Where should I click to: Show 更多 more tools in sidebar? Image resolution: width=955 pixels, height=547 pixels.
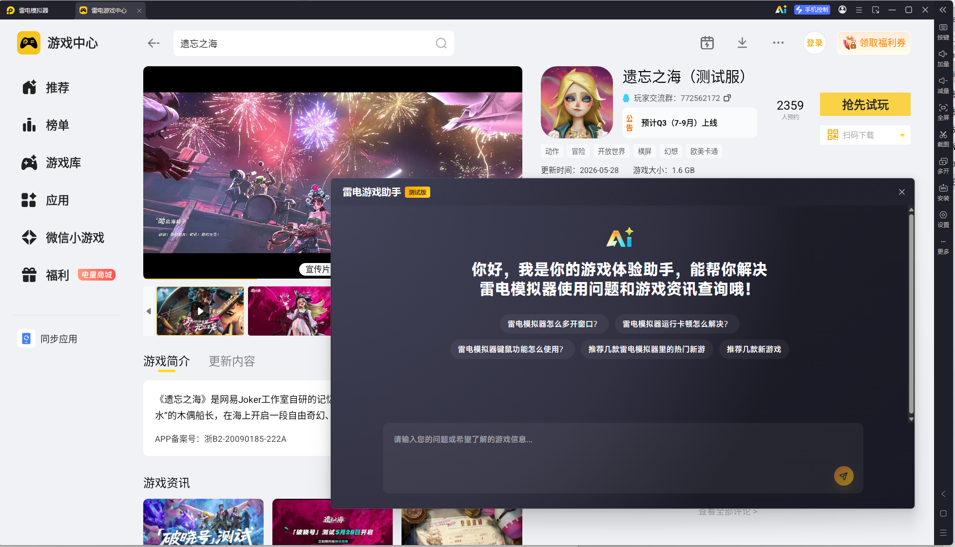pos(943,246)
